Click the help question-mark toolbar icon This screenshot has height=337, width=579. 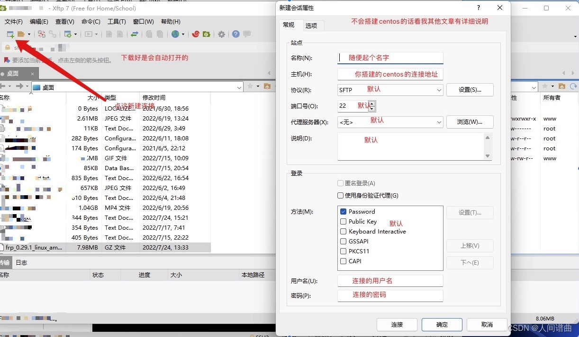tap(235, 34)
